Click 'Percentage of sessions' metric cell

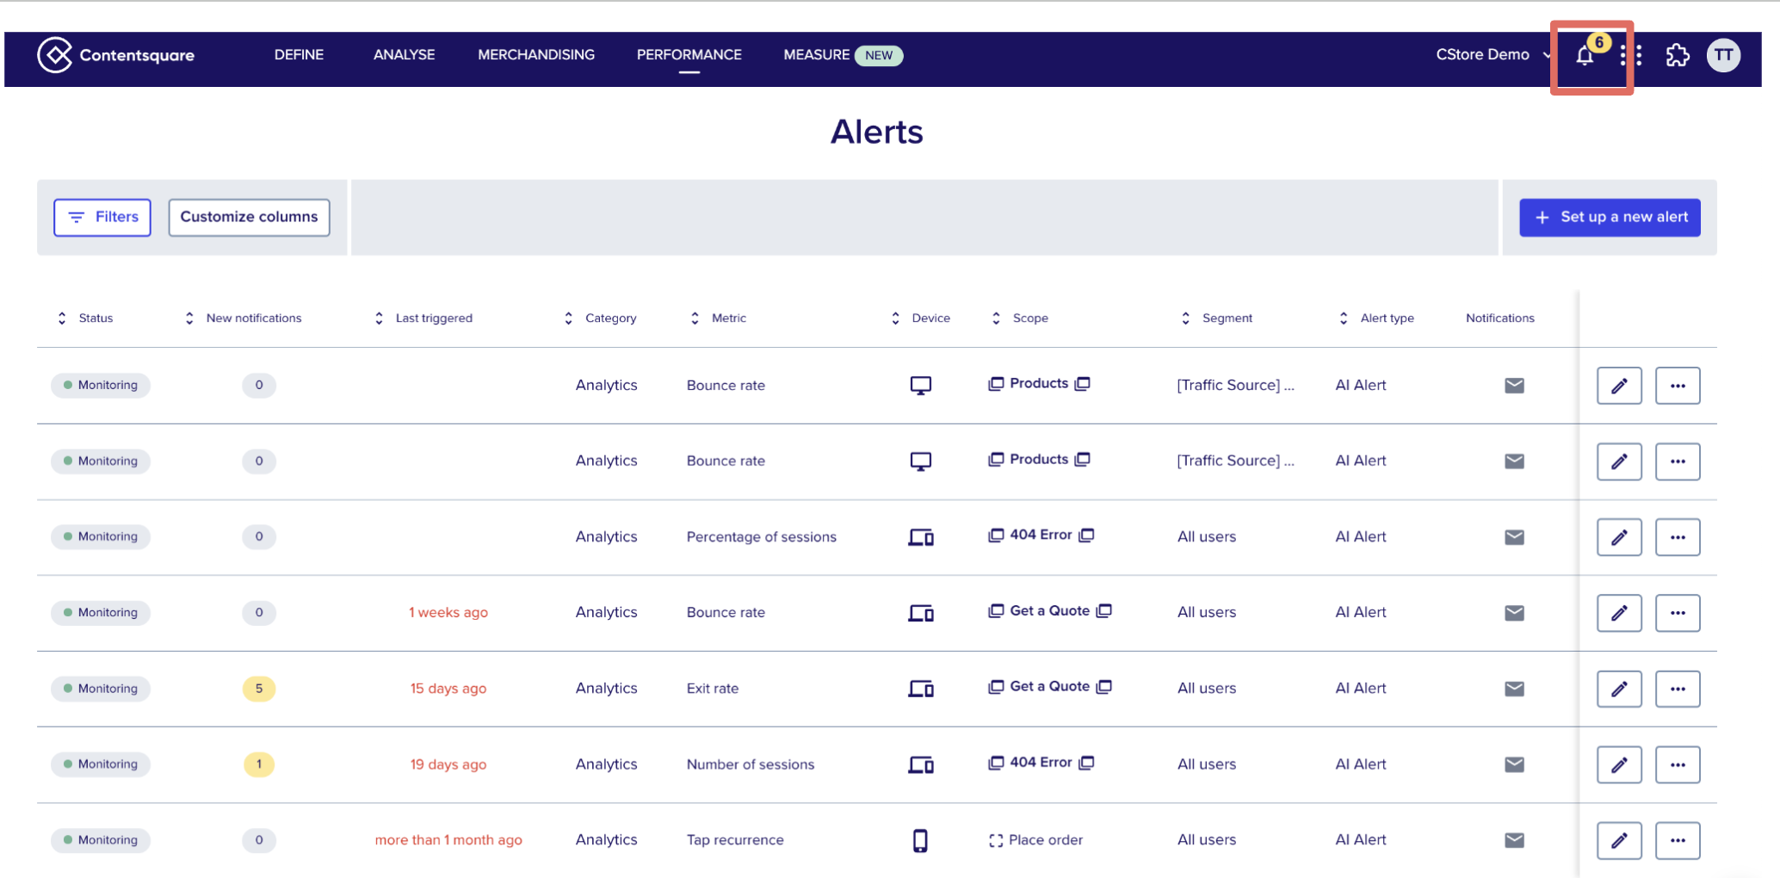(762, 537)
